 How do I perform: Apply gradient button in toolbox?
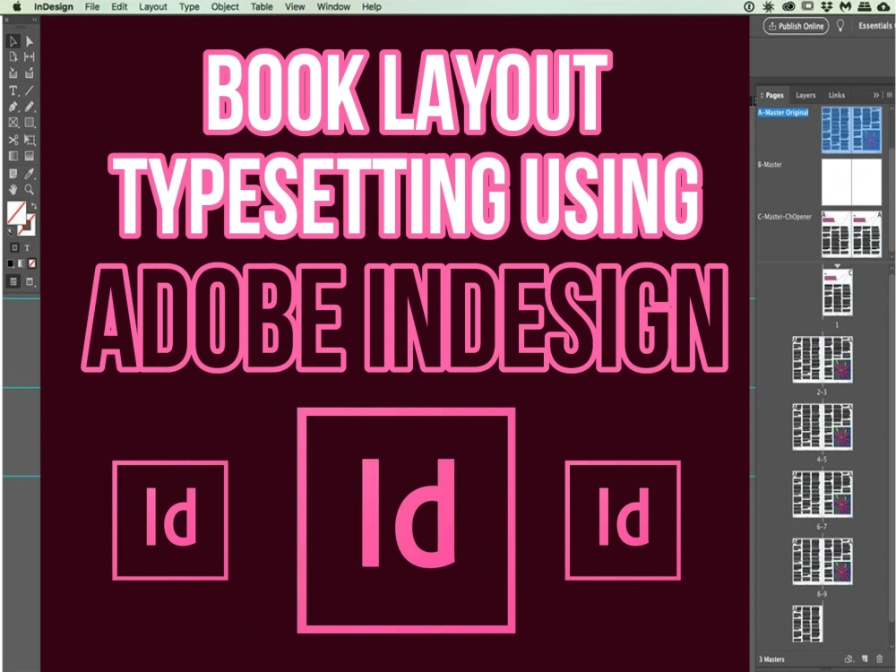click(x=22, y=263)
